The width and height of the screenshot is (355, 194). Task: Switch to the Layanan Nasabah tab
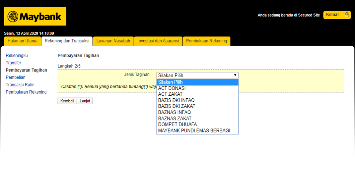pyautogui.click(x=113, y=41)
